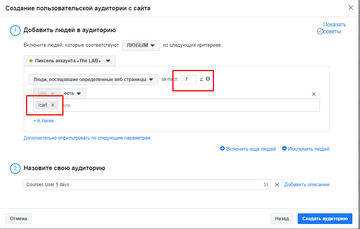Click Добавить описание
This screenshot has height=229, width=360.
(x=306, y=185)
